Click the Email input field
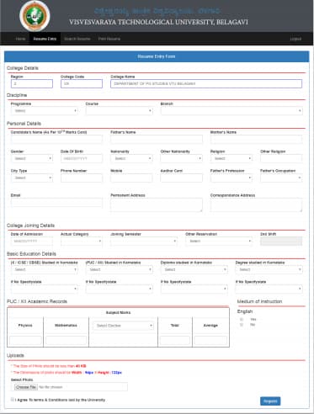 click(56, 203)
